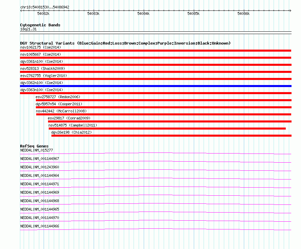Open transcript NEDD4L|NM_001144965 label
The image size is (301, 249).
pos(40,209)
